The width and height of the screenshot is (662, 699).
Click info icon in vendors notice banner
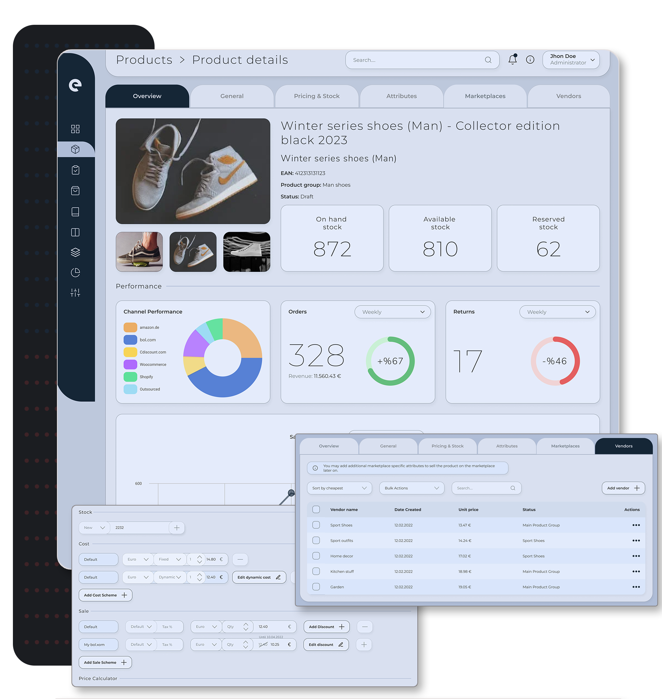pos(315,468)
